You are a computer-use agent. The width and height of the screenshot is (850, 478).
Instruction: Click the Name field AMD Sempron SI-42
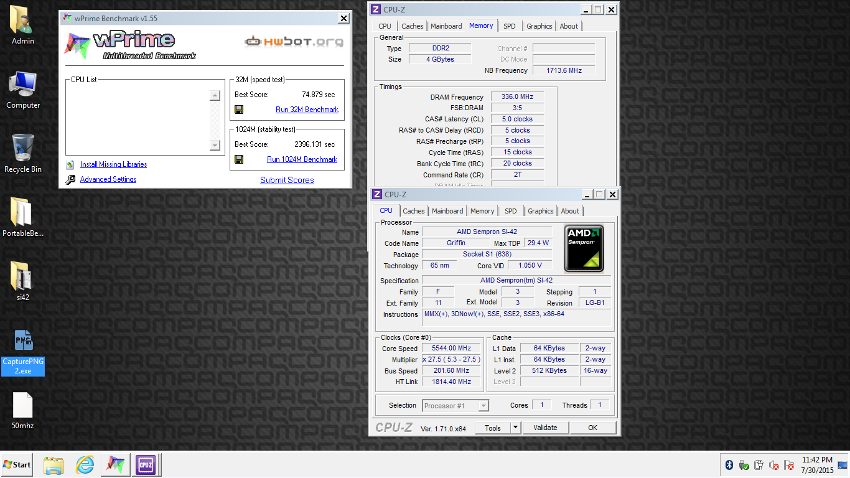coord(487,232)
